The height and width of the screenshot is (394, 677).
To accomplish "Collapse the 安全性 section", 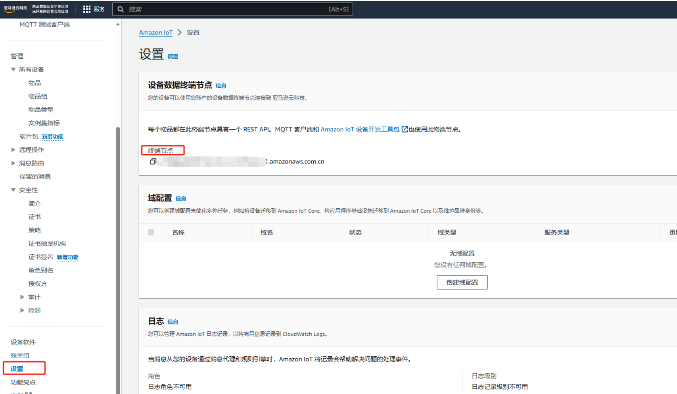I will click(x=13, y=190).
